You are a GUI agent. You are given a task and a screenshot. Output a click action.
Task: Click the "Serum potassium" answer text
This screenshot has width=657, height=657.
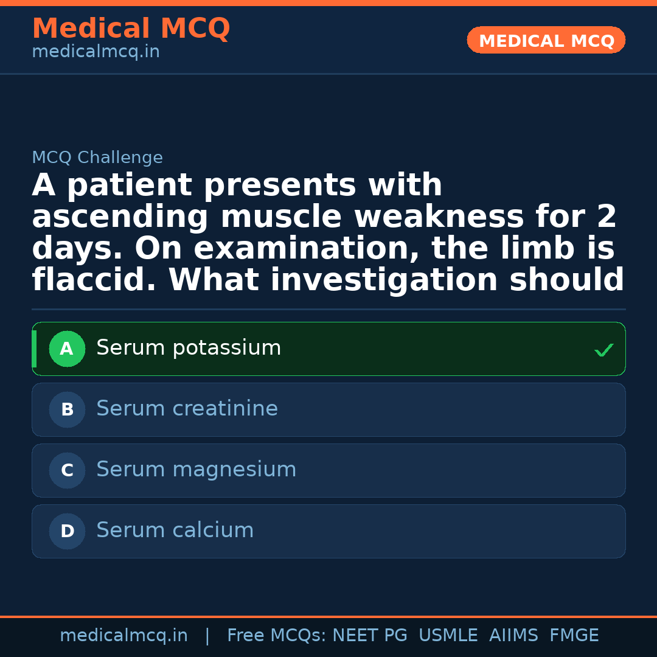189,348
